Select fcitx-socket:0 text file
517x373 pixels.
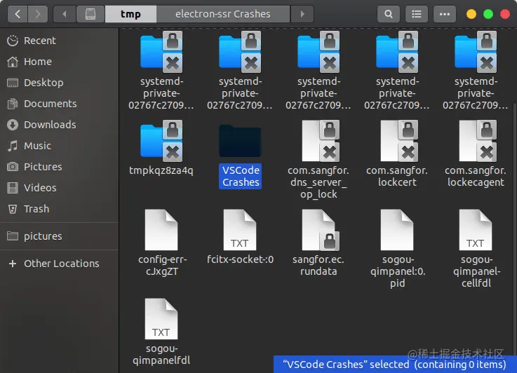tap(240, 237)
